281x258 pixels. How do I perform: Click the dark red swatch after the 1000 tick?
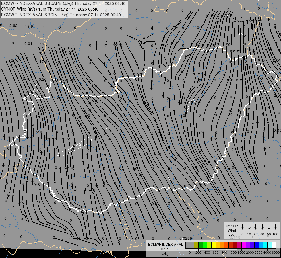click(x=235, y=245)
